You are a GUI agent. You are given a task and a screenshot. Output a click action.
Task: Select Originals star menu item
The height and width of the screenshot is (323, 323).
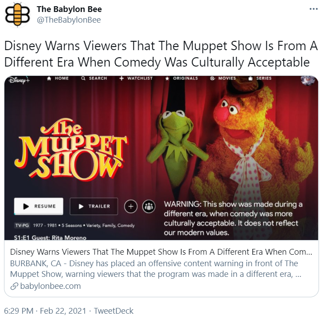click(x=181, y=78)
